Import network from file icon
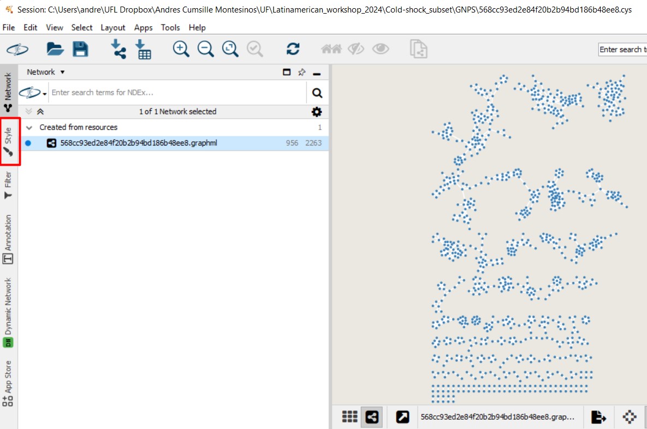 point(118,49)
